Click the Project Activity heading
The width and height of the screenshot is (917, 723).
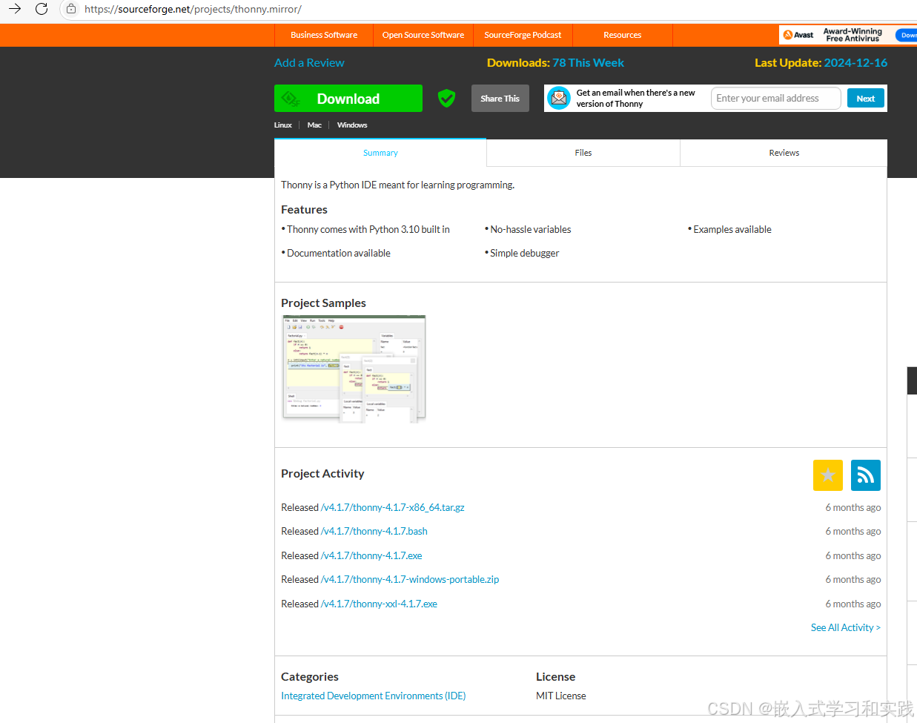coord(322,474)
